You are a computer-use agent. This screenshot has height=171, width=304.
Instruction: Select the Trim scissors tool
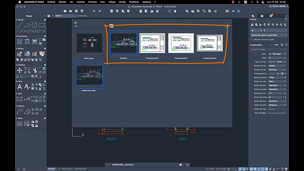35,70
